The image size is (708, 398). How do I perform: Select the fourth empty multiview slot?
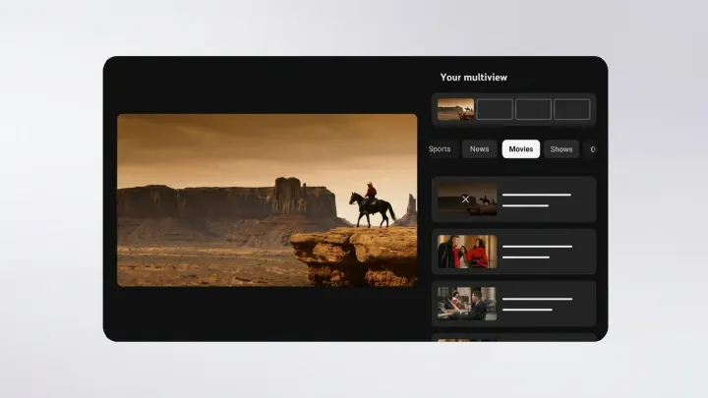click(x=571, y=109)
